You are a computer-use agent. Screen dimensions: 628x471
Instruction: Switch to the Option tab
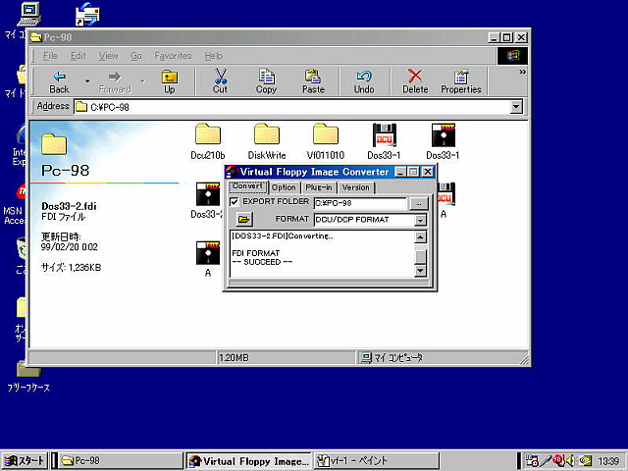pyautogui.click(x=284, y=187)
